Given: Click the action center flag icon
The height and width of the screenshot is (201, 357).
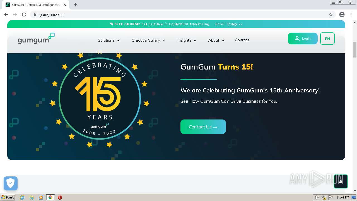Looking at the screenshot, I should pos(331,197).
